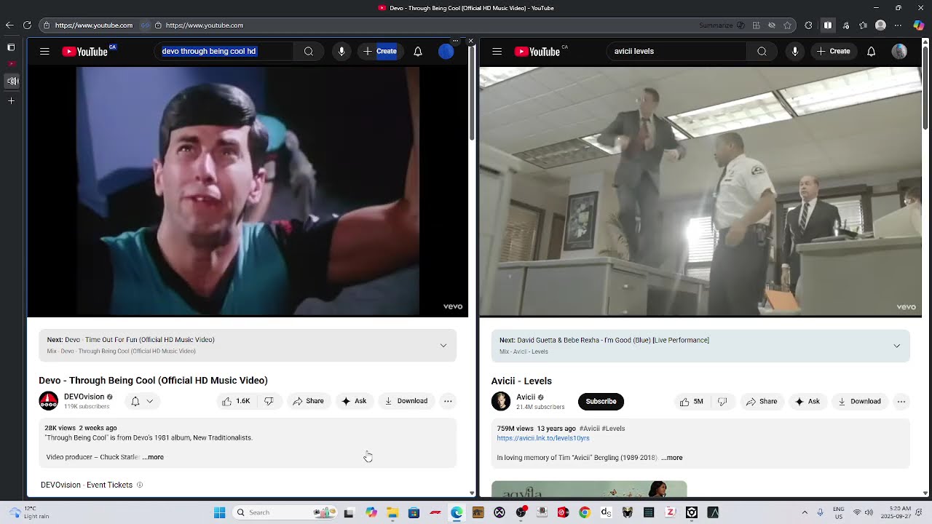Click the Avicii Levels video player
932x524 pixels.
pyautogui.click(x=700, y=192)
